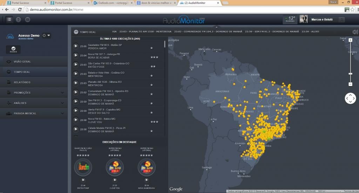Open the help question mark icon
Viewport: 359px width, 193px height.
click(x=18, y=20)
